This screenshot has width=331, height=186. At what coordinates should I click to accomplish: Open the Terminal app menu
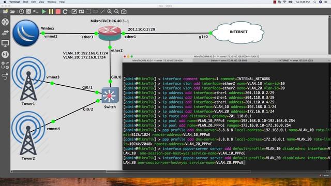tap(14, 2)
